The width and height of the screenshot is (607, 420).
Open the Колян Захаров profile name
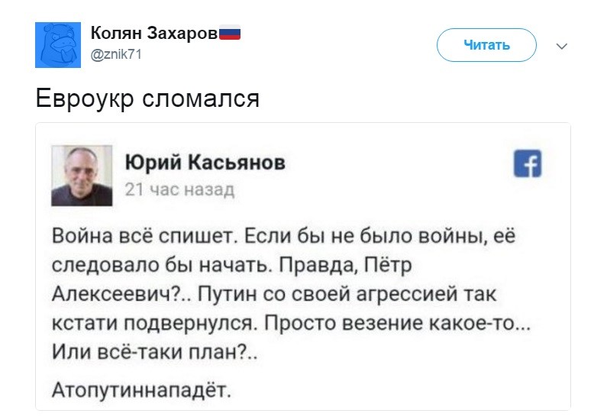[154, 34]
